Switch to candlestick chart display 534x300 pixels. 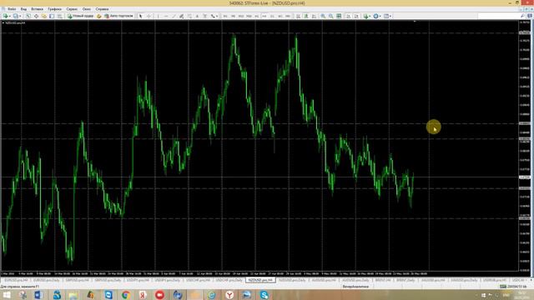coord(306,16)
